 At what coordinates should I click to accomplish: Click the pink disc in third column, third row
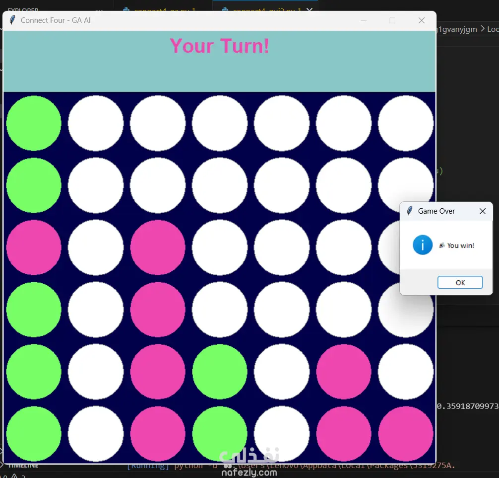[x=158, y=247]
